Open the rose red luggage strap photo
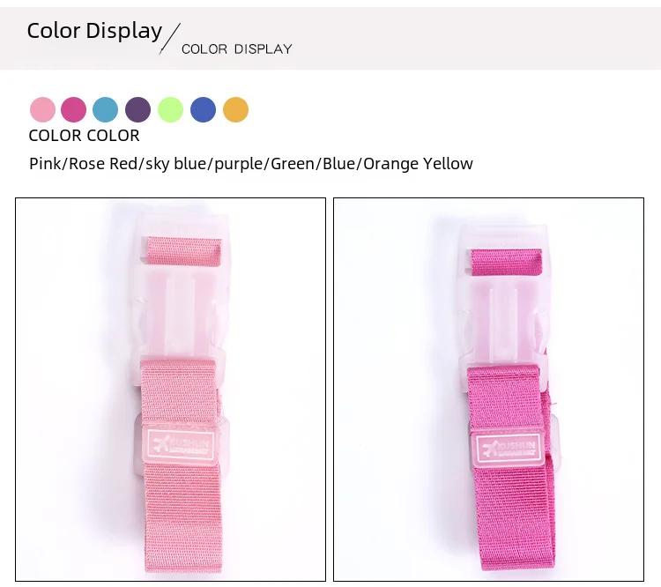The image size is (661, 587). [488, 390]
